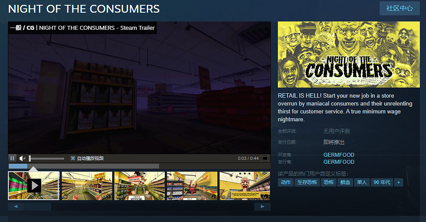Image resolution: width=426 pixels, height=222 pixels.
Task: Select the fifth screenshot with old man
Action: [245, 186]
